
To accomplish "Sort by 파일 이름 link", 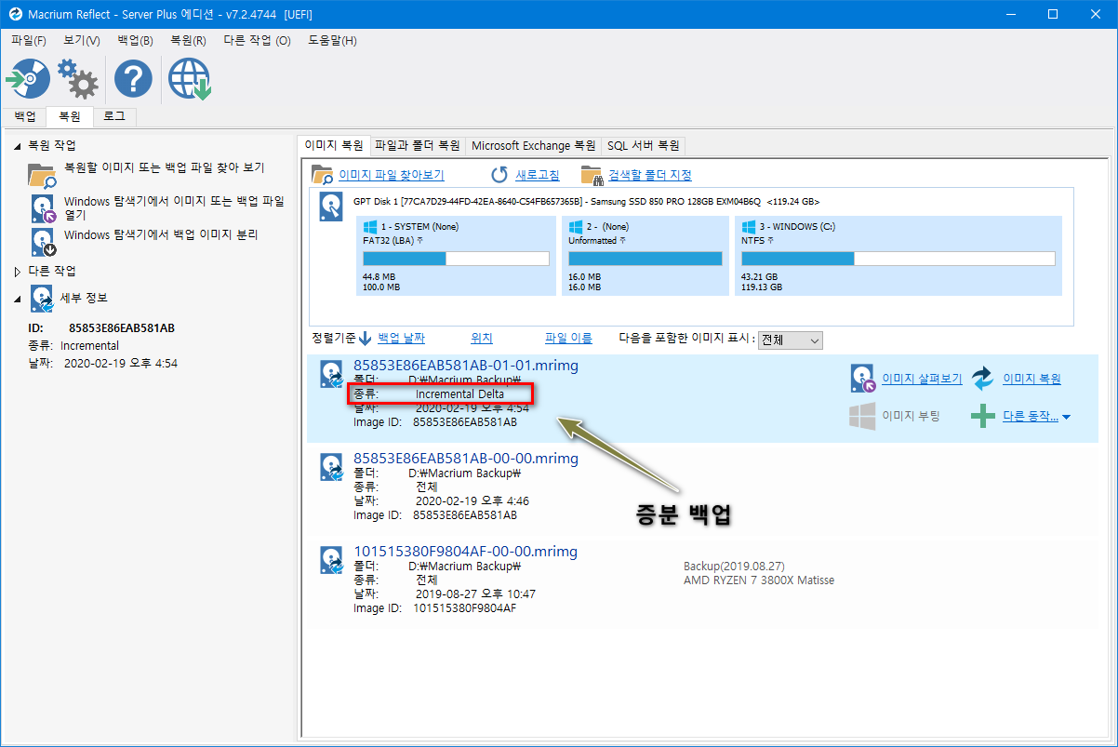I will click(x=568, y=339).
